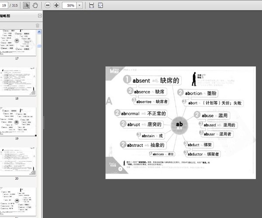Click the trash icon in thumbnails panel
Screen dimensions: 262x218
point(37,25)
